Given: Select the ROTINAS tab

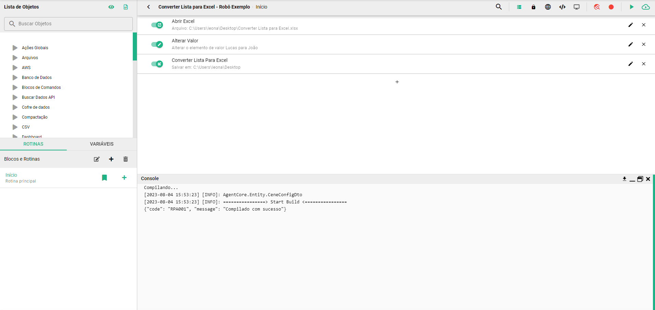Looking at the screenshot, I should tap(33, 144).
